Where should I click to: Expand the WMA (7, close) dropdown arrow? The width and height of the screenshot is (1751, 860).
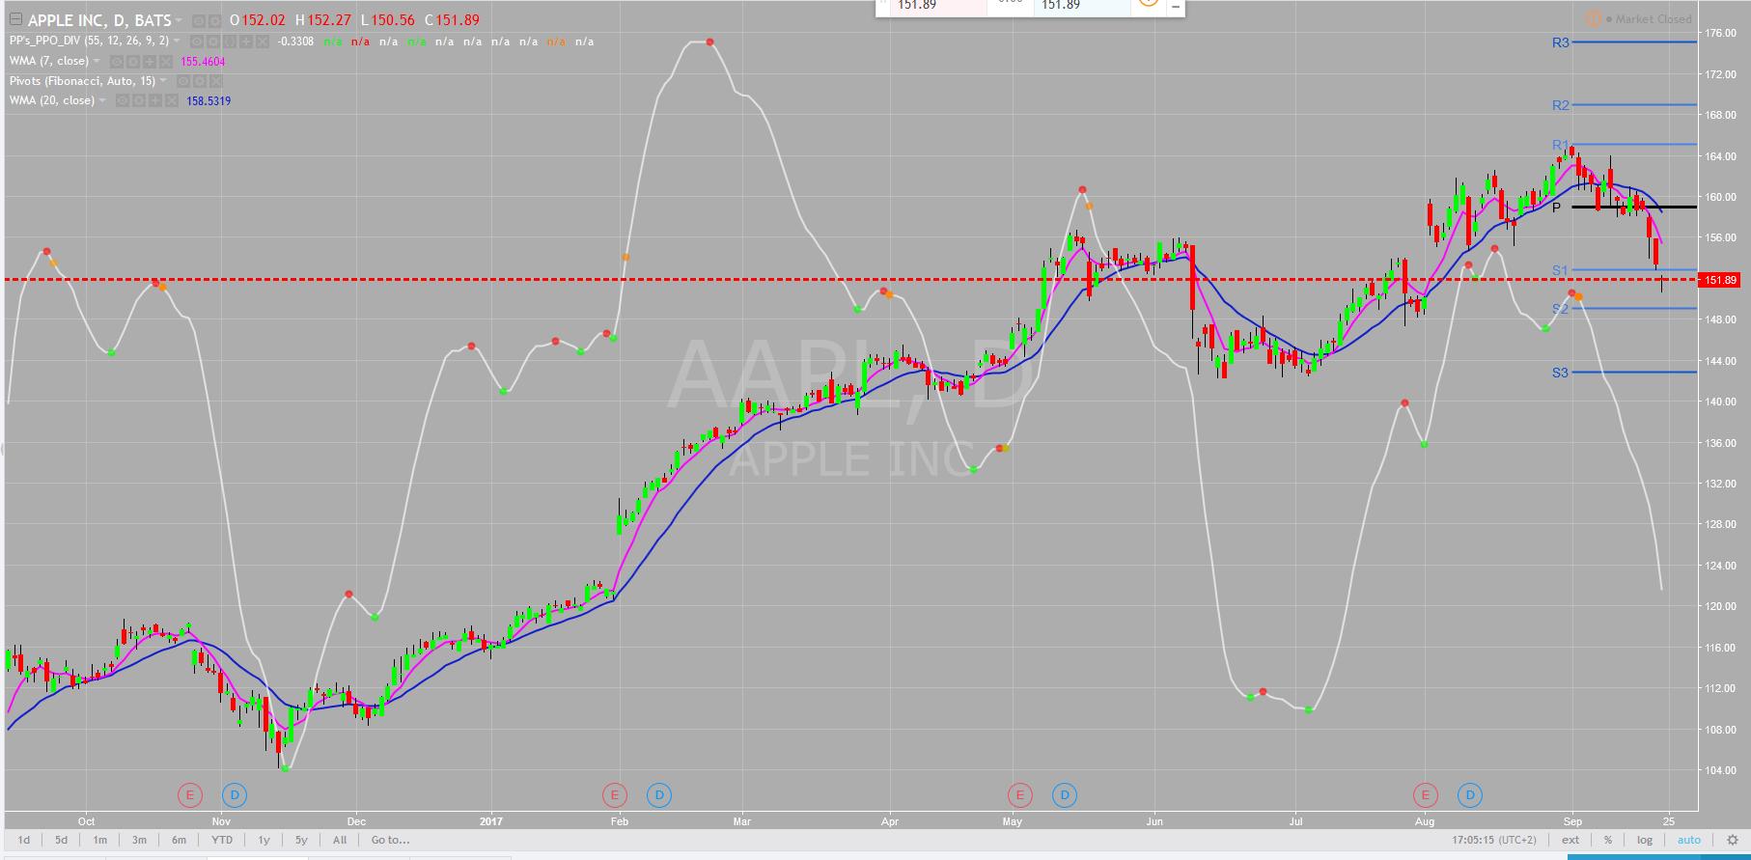click(x=97, y=61)
